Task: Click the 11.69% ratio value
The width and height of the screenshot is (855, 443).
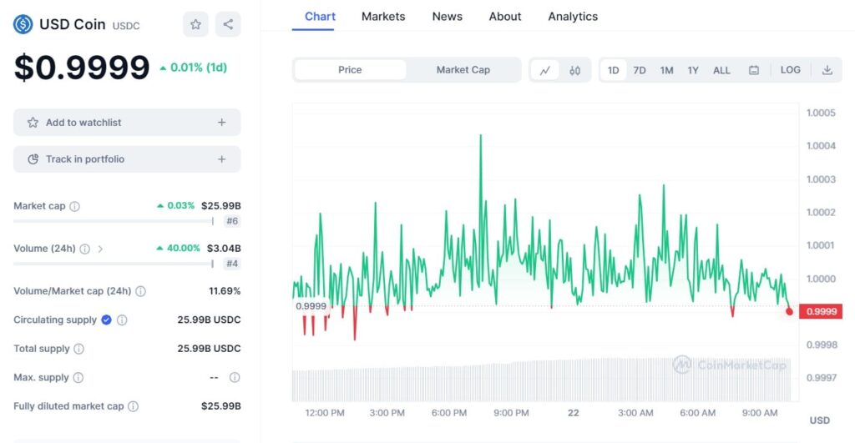Action: [x=225, y=291]
